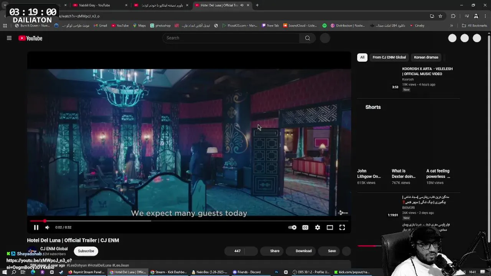Go to YouTube home via logo
Viewport: 491px width, 276px height.
[x=30, y=38]
